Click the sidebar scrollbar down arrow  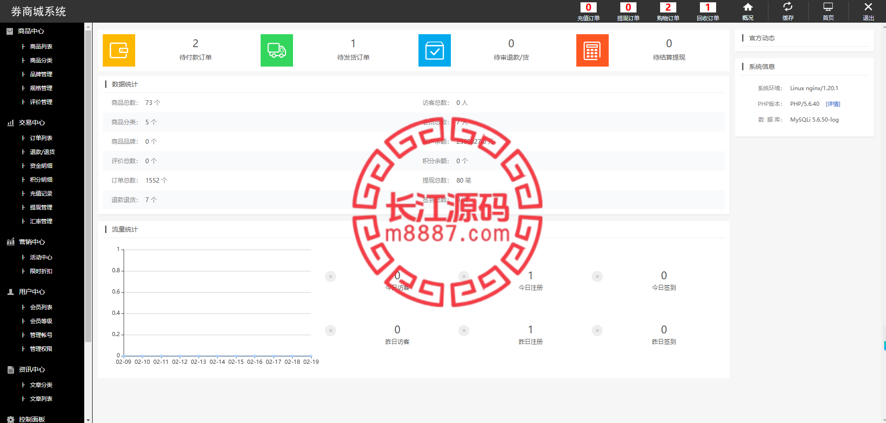point(88,420)
